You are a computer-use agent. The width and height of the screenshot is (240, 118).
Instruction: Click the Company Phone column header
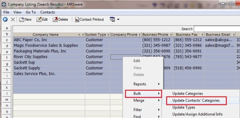(124, 35)
